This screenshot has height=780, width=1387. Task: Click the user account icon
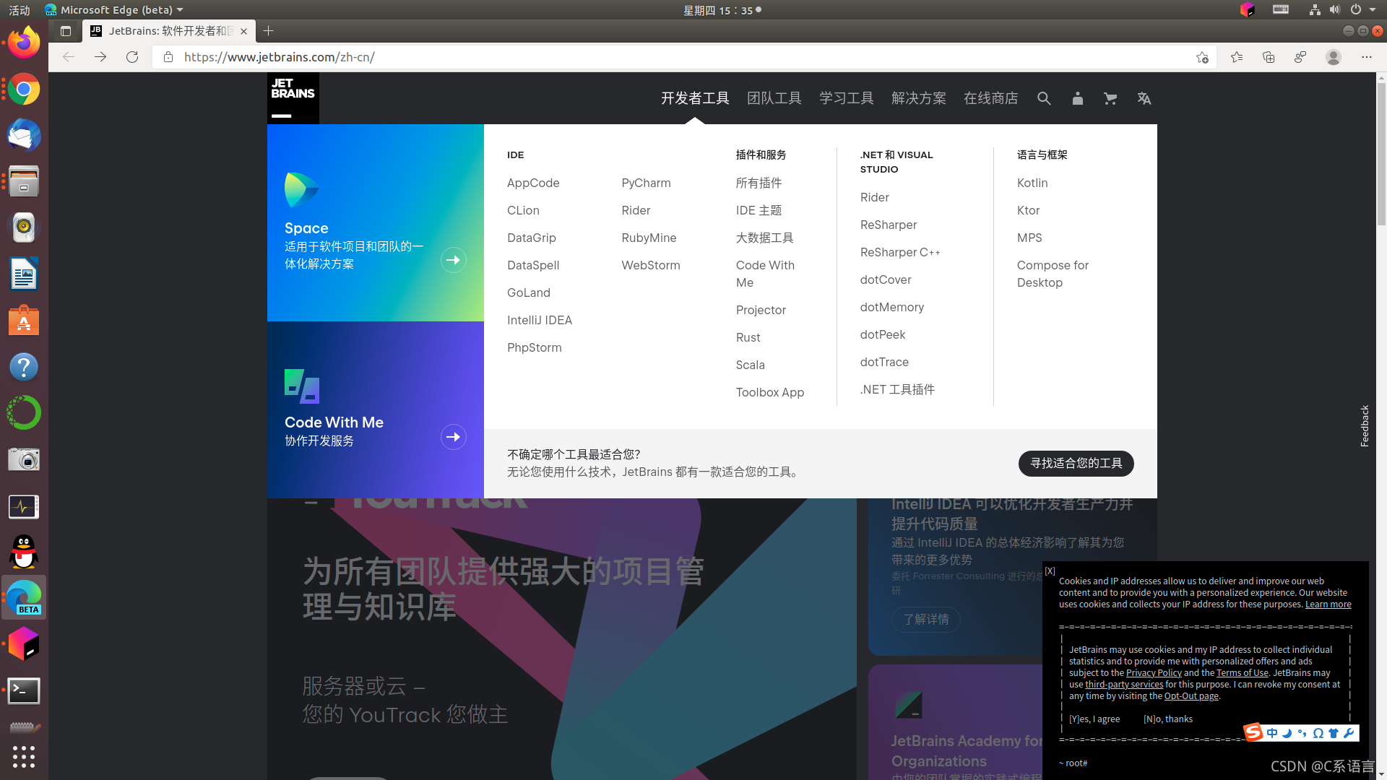1077,98
